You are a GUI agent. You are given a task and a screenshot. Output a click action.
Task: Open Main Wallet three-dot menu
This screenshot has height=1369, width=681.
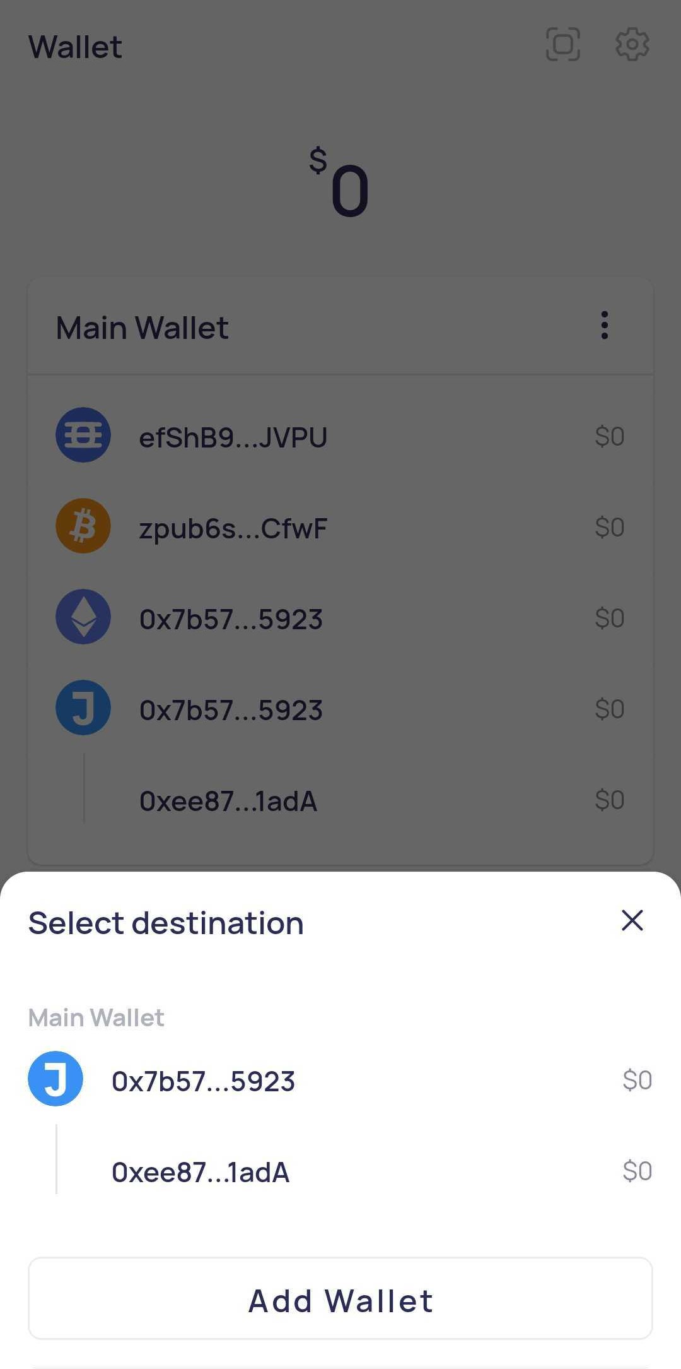[x=604, y=326]
